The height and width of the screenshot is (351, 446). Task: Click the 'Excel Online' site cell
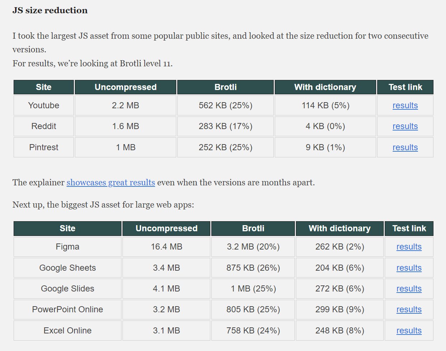pyautogui.click(x=68, y=331)
